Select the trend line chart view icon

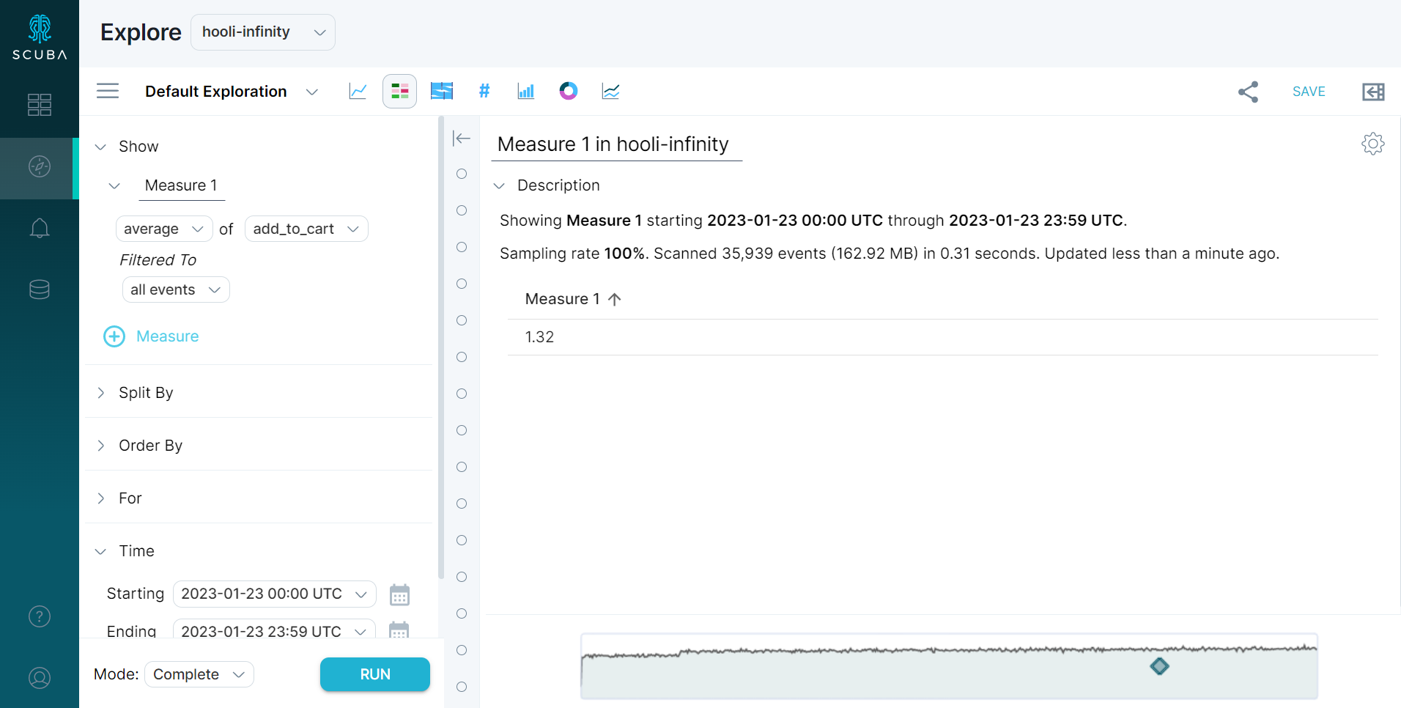click(x=610, y=91)
